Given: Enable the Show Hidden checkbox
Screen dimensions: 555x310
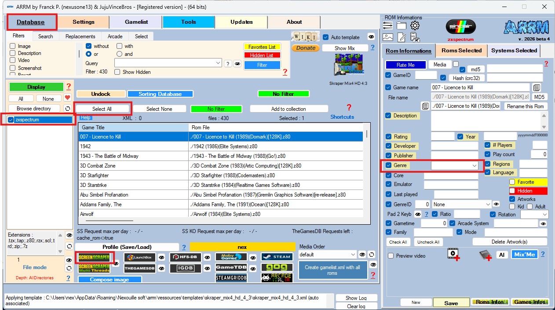Looking at the screenshot, I should 117,72.
